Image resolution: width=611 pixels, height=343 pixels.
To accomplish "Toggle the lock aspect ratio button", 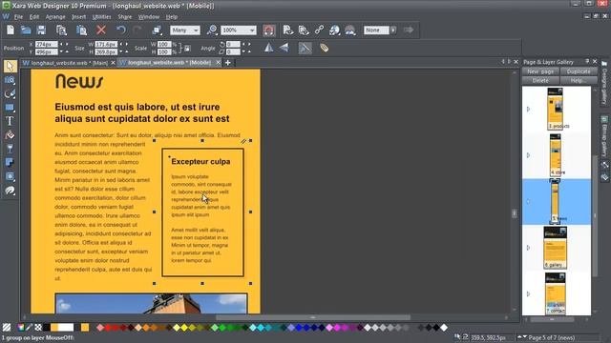I will click(187, 49).
